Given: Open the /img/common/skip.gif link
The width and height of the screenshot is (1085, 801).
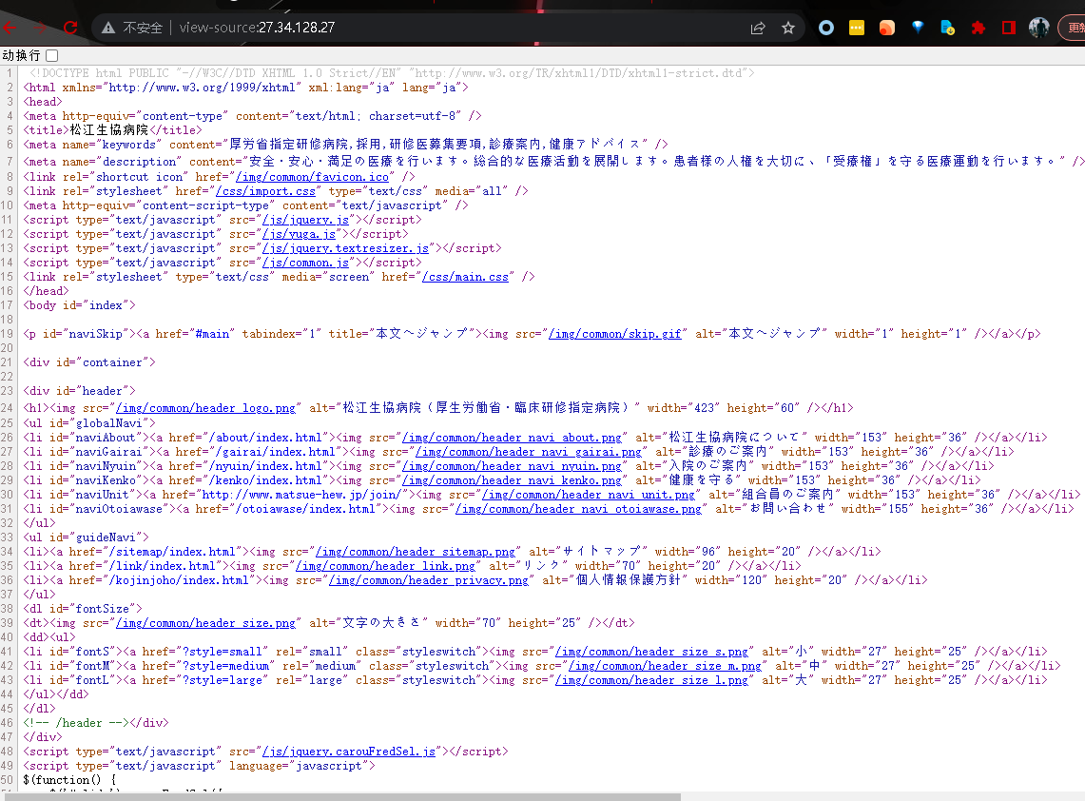Looking at the screenshot, I should (x=614, y=334).
